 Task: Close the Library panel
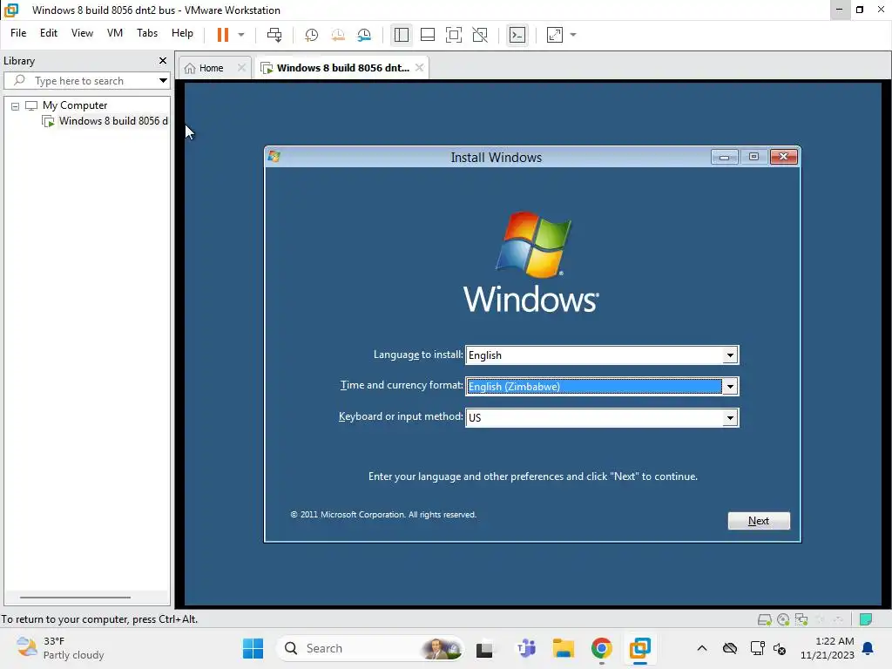(x=163, y=60)
